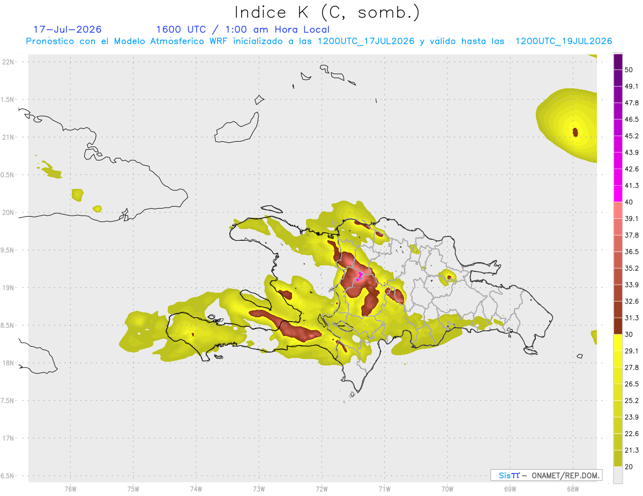Click the '21N' latitude axis label
The image size is (643, 496).
click(x=9, y=137)
